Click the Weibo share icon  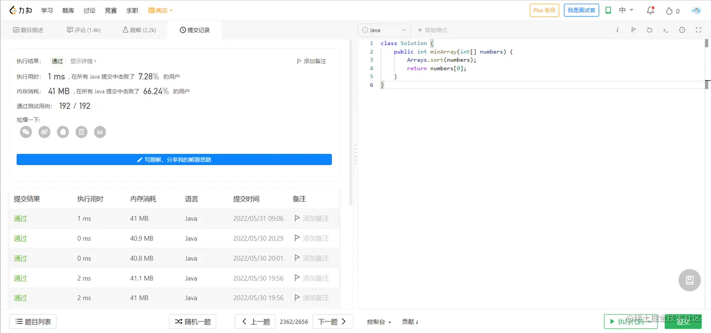(x=44, y=132)
